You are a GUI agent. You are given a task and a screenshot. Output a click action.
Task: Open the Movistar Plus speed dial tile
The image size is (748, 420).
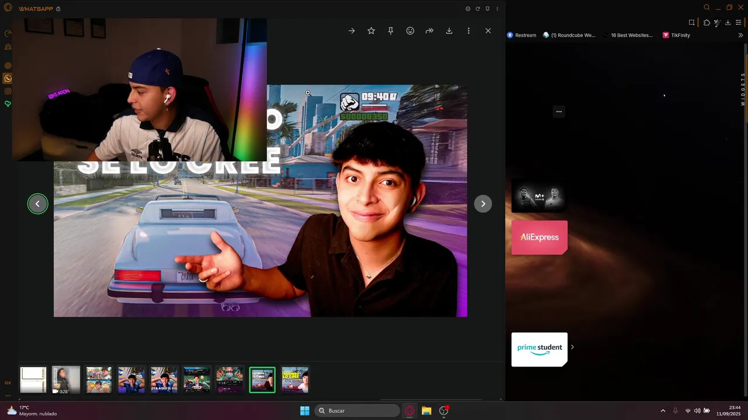click(539, 196)
